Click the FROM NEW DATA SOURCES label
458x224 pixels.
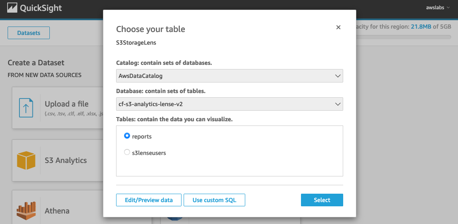click(x=44, y=75)
